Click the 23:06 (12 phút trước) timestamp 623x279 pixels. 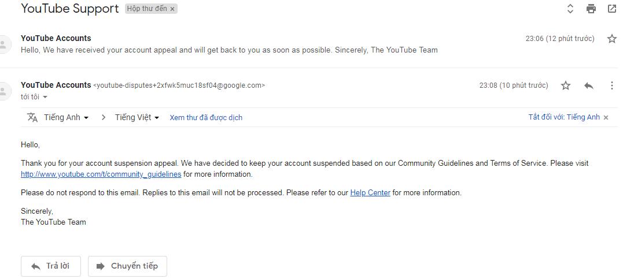560,39
